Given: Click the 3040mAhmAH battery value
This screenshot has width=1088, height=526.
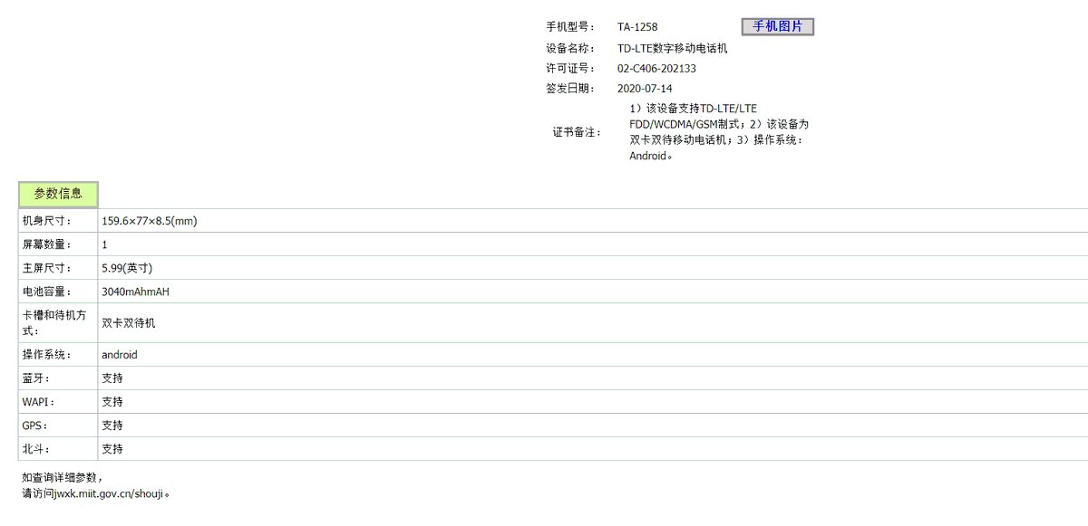Looking at the screenshot, I should point(136,292).
